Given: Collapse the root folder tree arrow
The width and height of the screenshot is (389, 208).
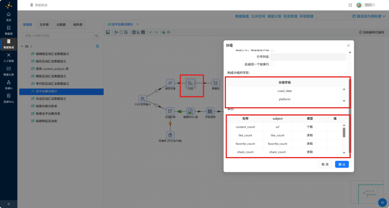Looking at the screenshot, I should pyautogui.click(x=22, y=46).
